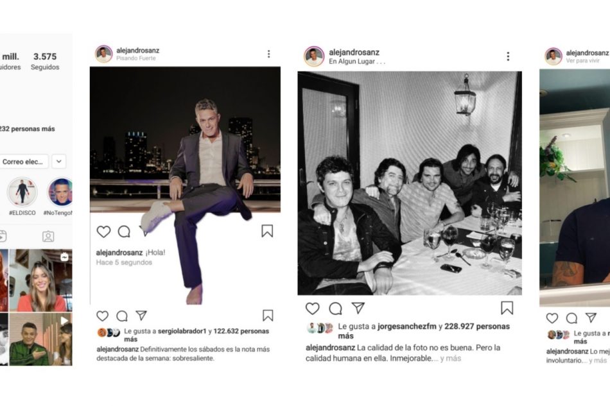Open grid thumbnail of smiling woman with long hair
610x406 pixels.
point(41,280)
